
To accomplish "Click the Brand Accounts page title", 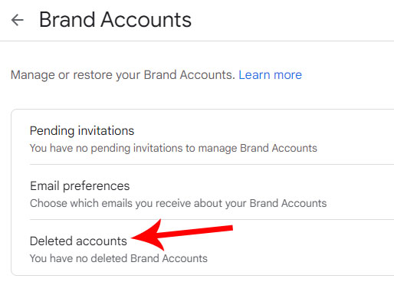I will [115, 20].
